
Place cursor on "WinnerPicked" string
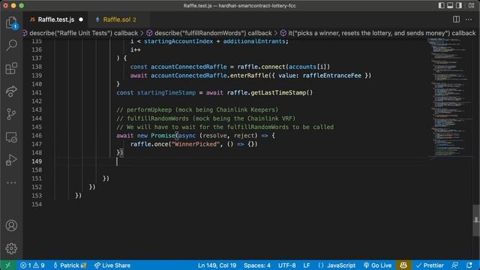[196, 144]
